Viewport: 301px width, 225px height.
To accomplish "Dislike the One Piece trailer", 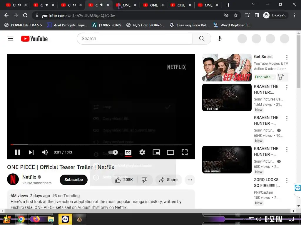I will [144, 180].
